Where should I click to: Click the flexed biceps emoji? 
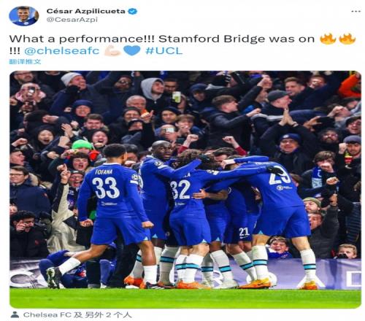[112, 50]
